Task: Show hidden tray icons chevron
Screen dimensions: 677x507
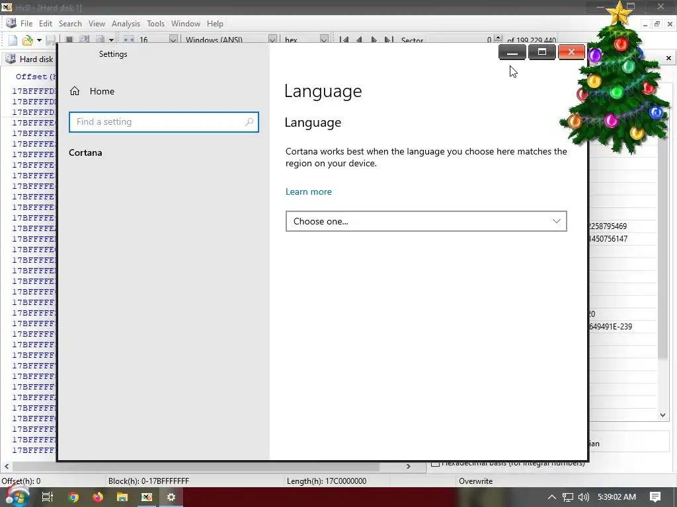Action: tap(552, 497)
